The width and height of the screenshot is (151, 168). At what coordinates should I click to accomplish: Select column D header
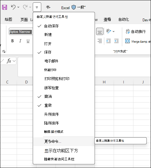[x=26, y=82]
